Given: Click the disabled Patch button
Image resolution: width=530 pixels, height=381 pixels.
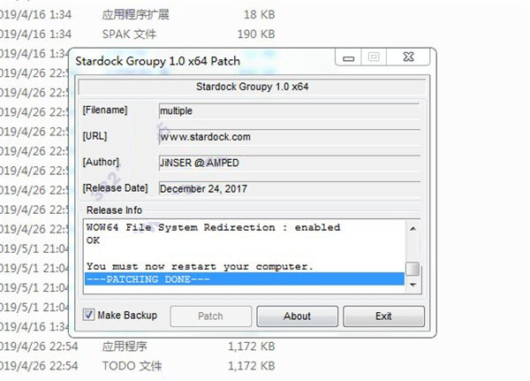Looking at the screenshot, I should point(210,316).
